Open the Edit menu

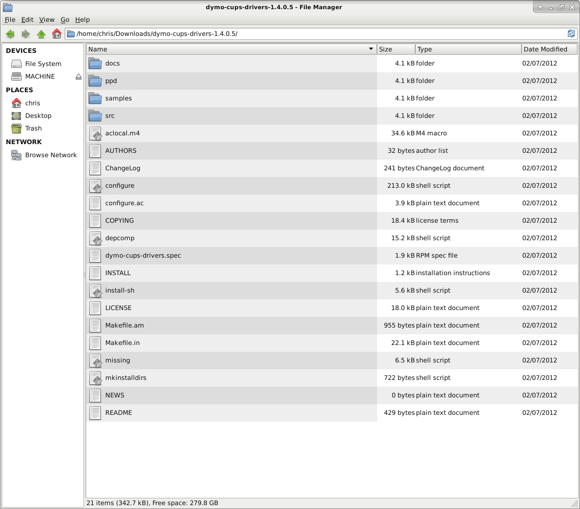pyautogui.click(x=27, y=19)
